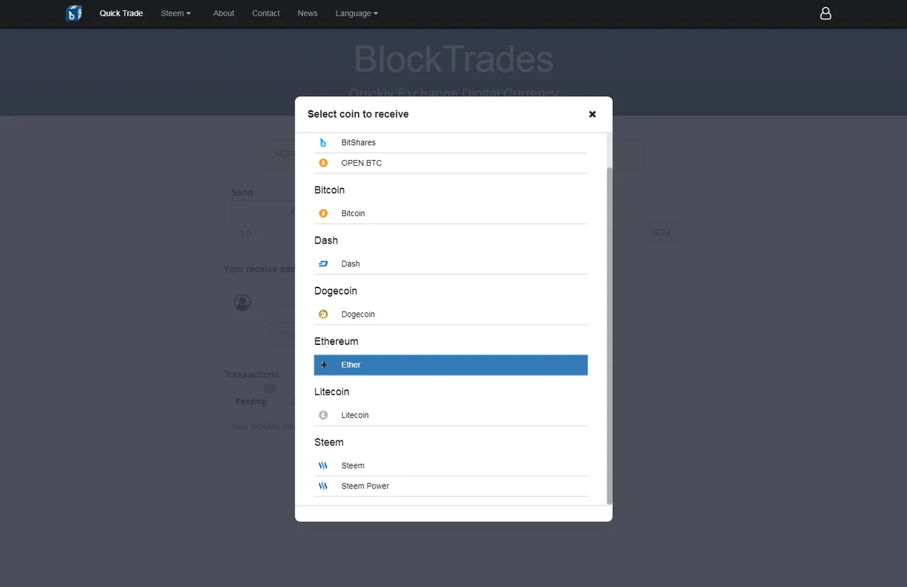The width and height of the screenshot is (907, 587).
Task: Click the Dash coin icon
Action: (323, 263)
